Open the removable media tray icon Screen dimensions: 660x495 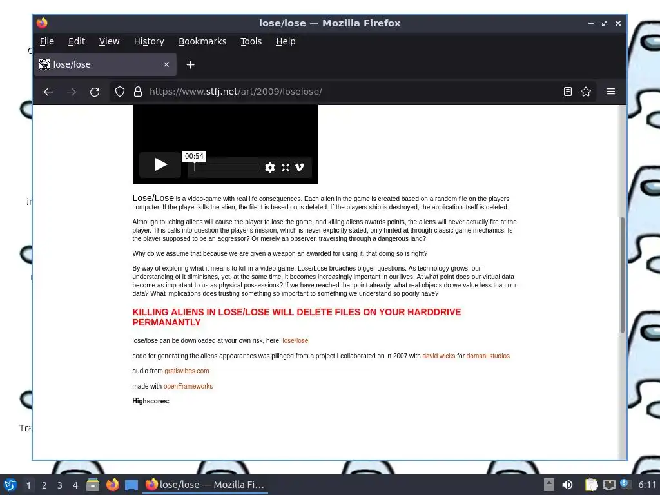pyautogui.click(x=549, y=485)
